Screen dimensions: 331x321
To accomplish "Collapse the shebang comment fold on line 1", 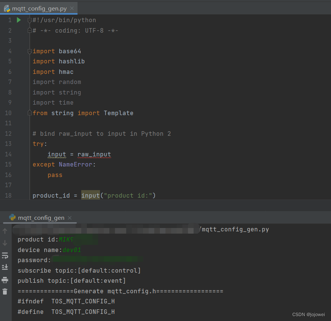I will click(30, 21).
